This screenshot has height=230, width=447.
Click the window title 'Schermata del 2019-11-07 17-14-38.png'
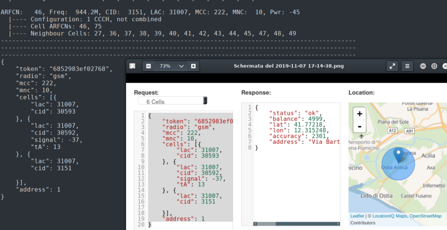point(289,66)
